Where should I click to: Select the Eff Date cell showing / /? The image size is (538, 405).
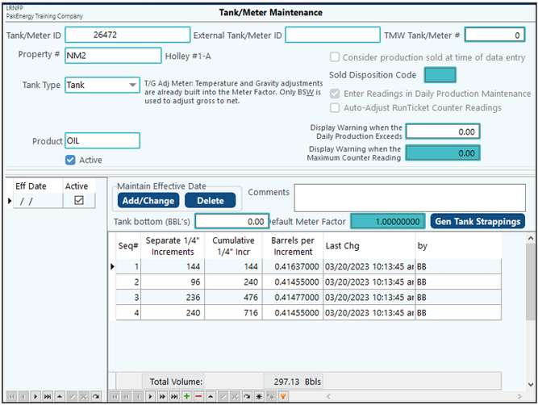pyautogui.click(x=38, y=201)
